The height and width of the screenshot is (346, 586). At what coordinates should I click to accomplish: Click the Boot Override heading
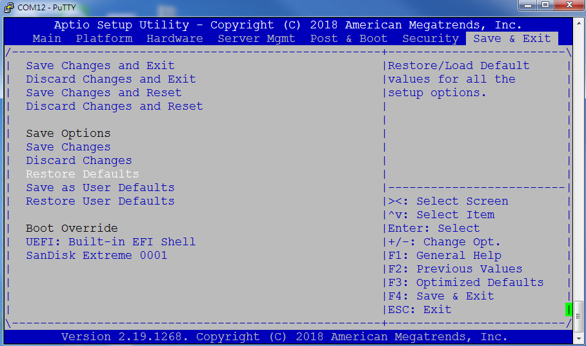[x=72, y=229]
